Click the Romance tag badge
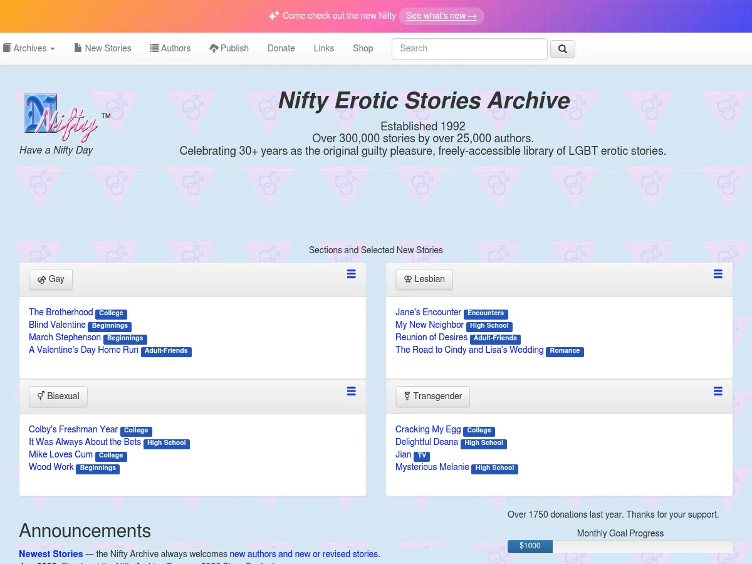 point(565,351)
